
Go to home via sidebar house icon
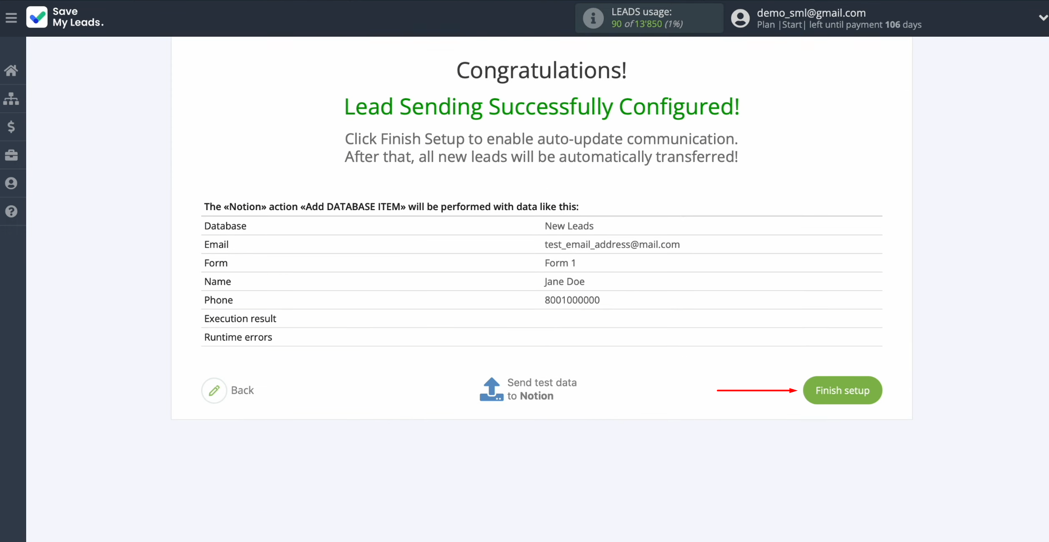[x=11, y=71]
